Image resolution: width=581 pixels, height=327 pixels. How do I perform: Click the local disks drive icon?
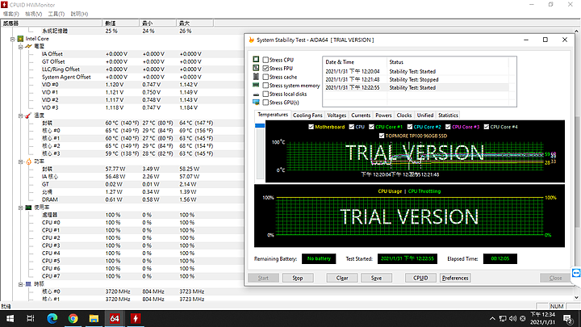pos(256,94)
